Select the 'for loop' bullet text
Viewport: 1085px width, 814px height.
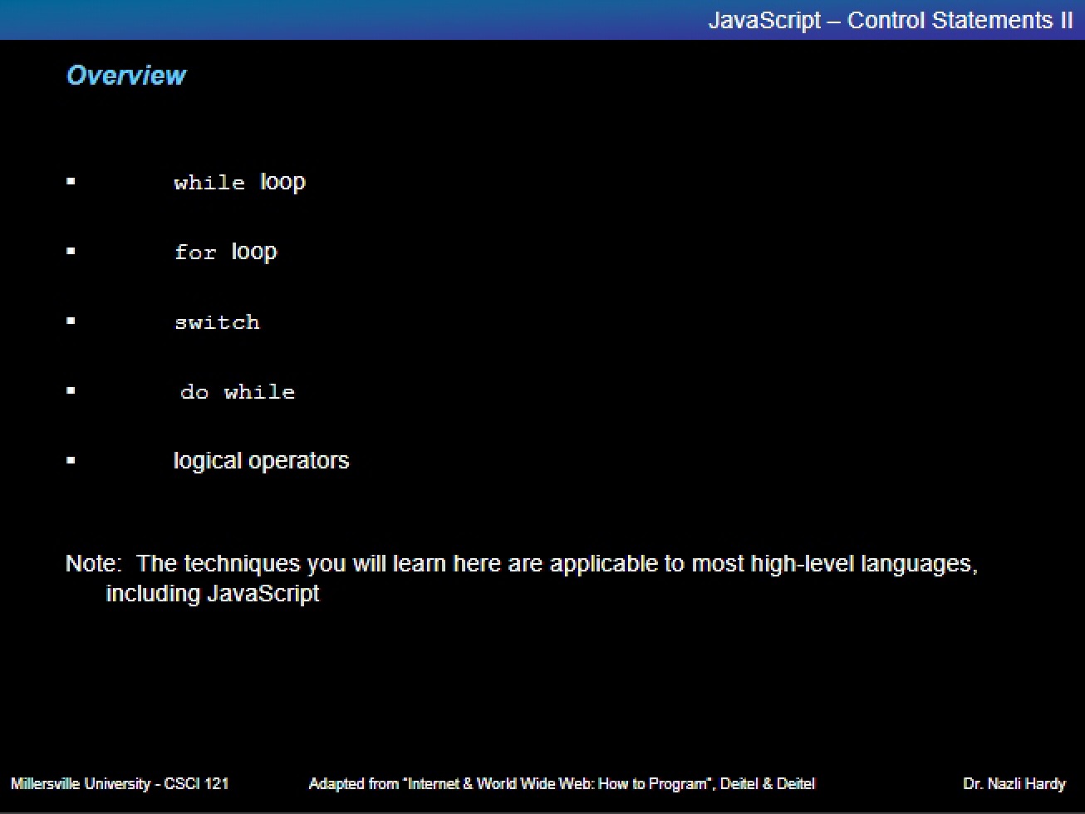pyautogui.click(x=226, y=252)
